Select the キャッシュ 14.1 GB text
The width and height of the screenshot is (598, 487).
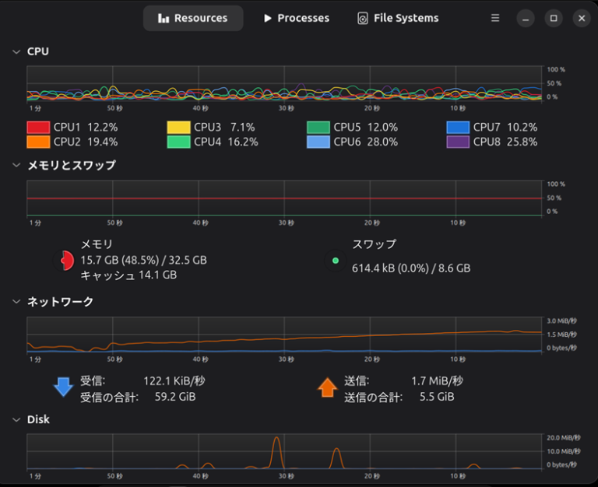[128, 275]
